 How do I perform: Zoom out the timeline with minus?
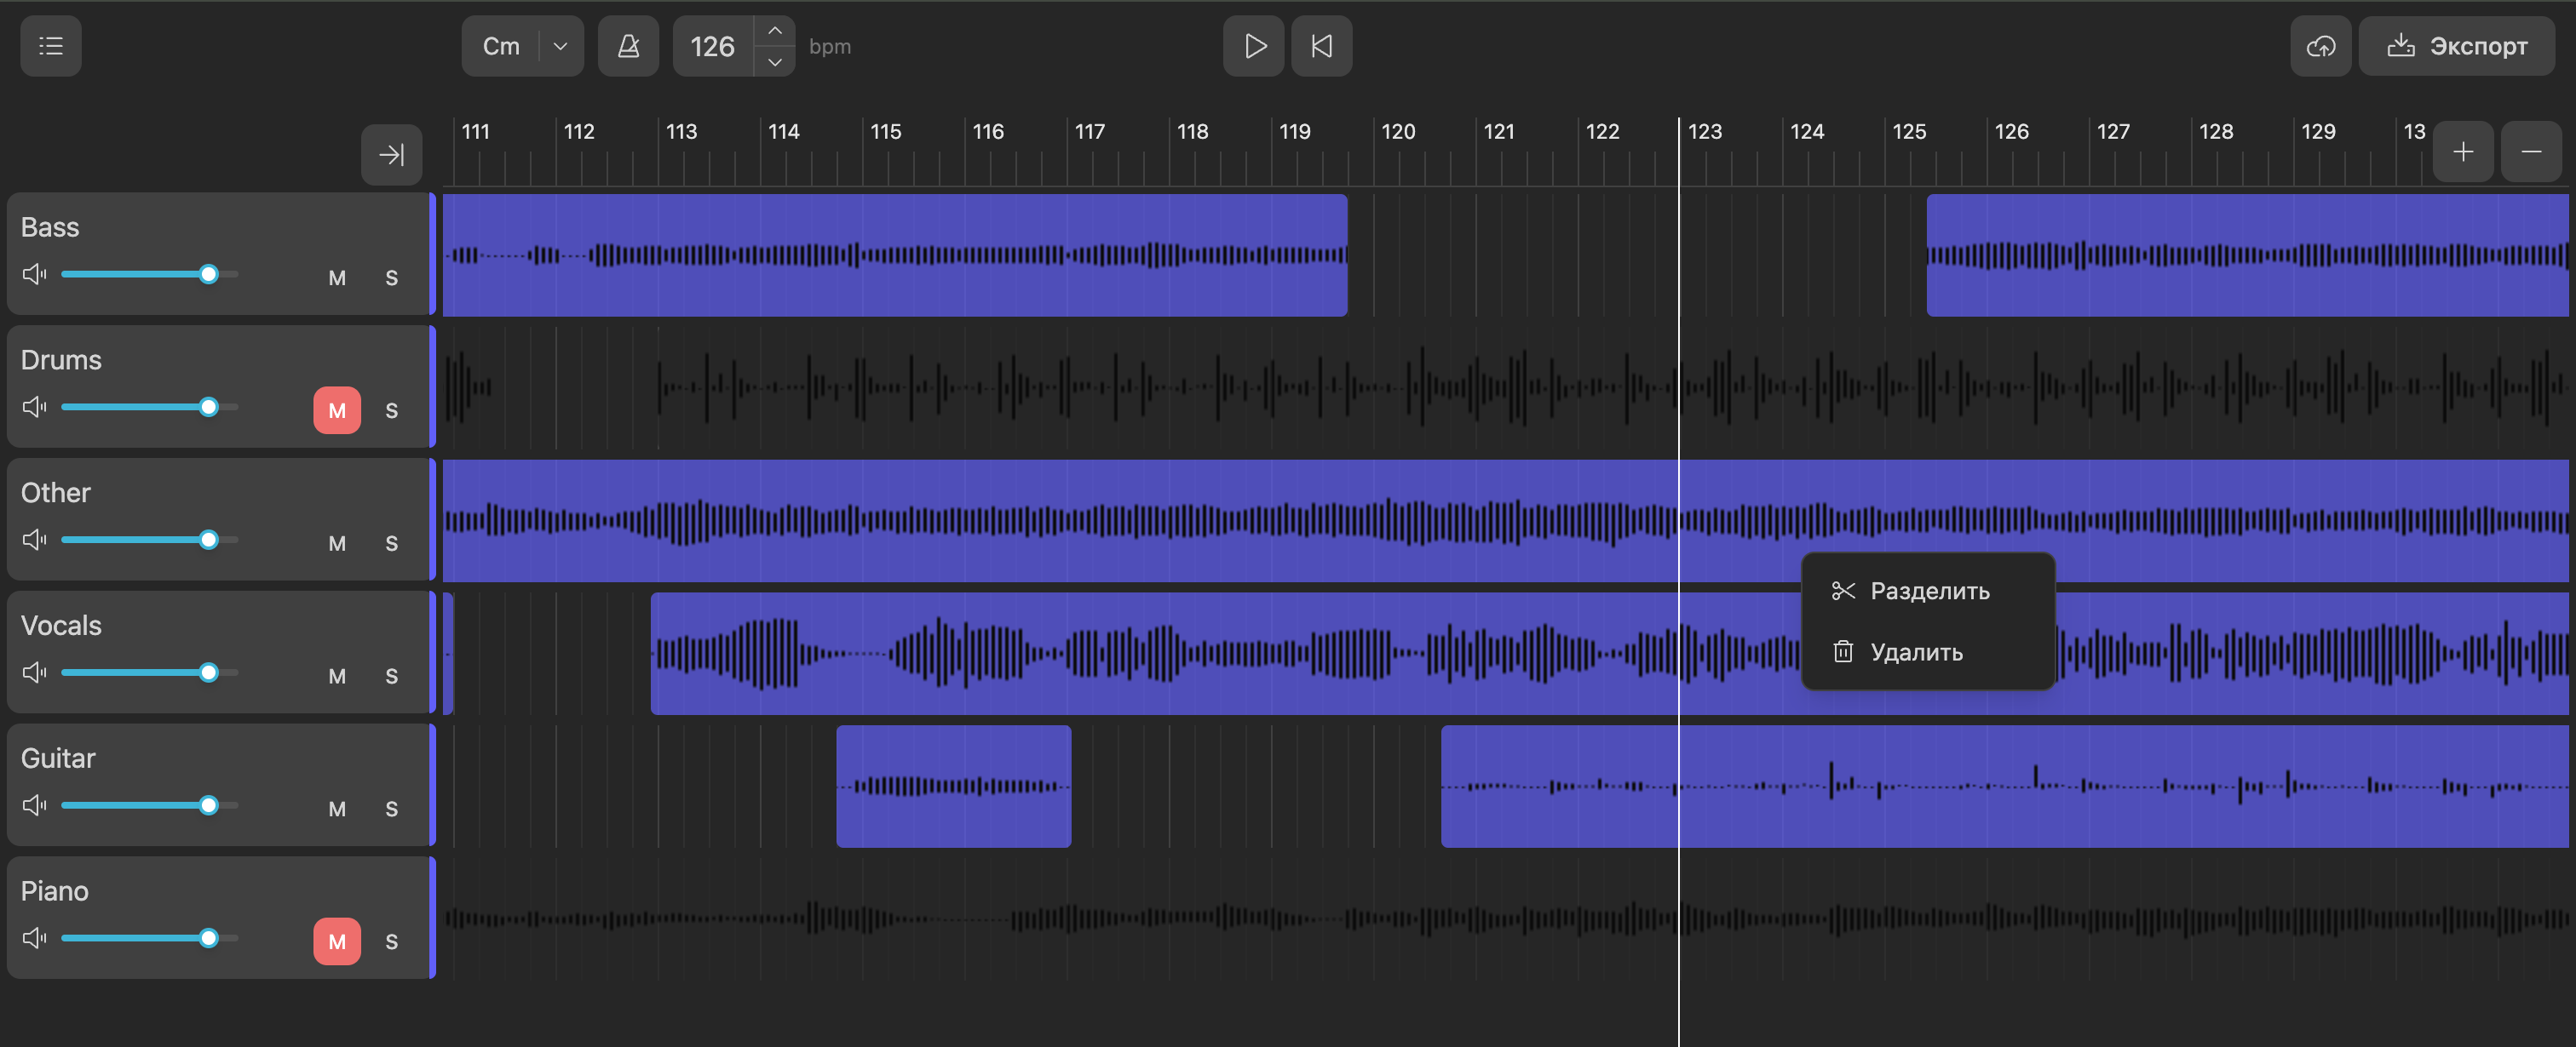pos(2531,152)
